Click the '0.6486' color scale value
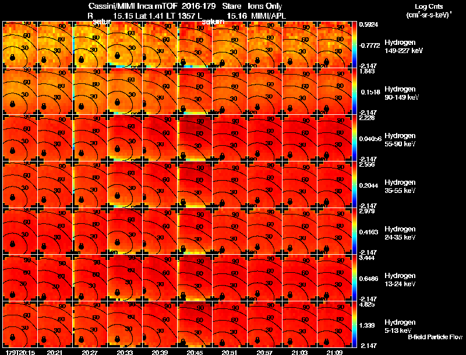This screenshot has width=466, height=355. [369, 279]
